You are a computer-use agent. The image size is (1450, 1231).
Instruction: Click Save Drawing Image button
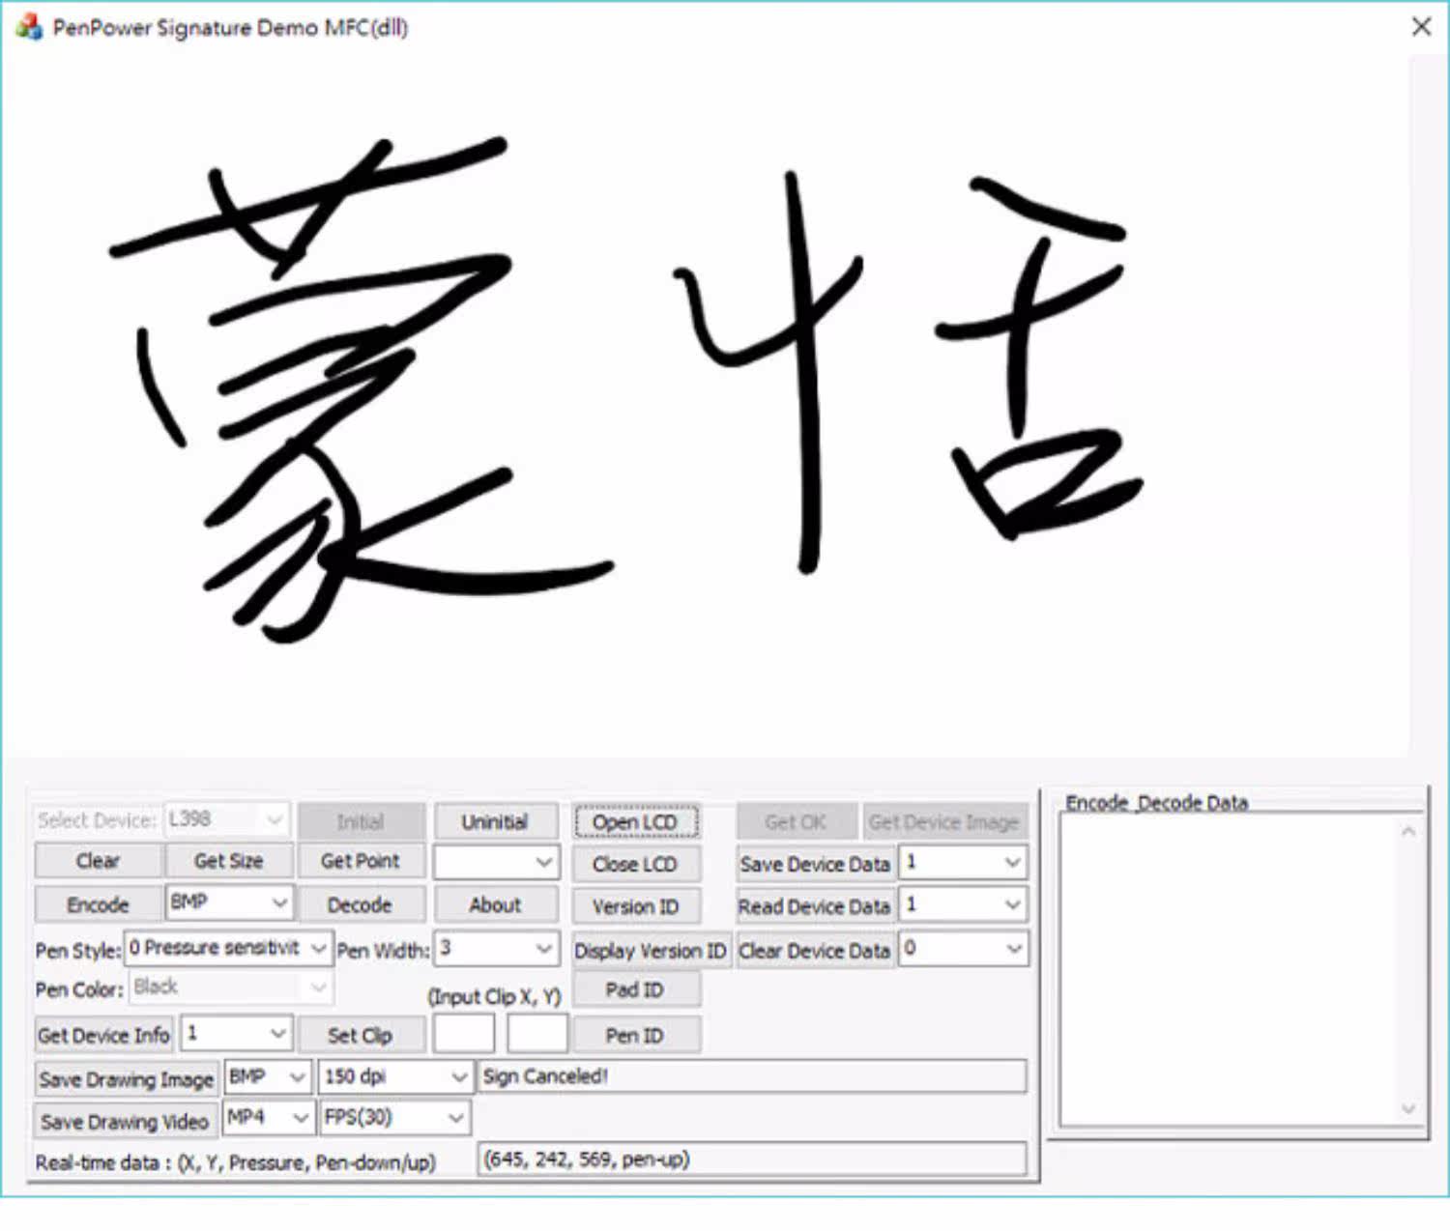tap(126, 1079)
